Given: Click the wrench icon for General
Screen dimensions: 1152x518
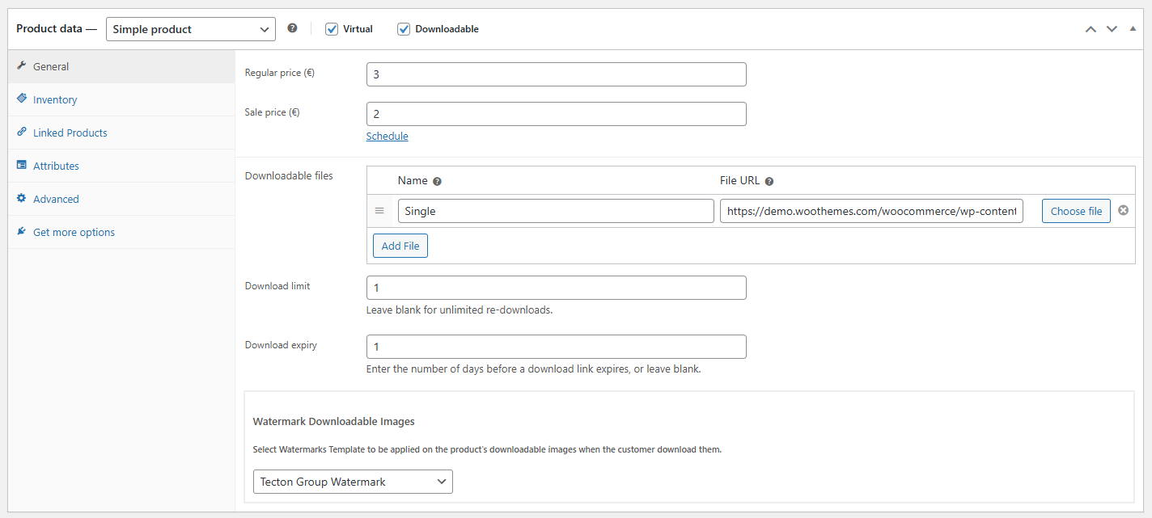Looking at the screenshot, I should coord(22,66).
